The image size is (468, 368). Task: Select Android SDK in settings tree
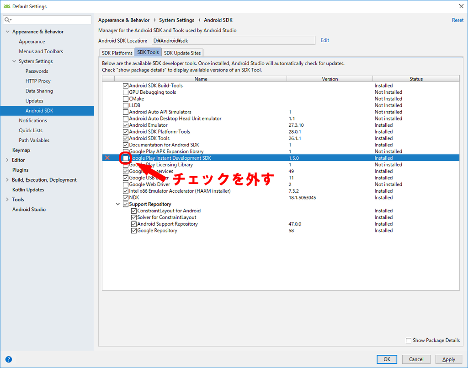coord(47,111)
